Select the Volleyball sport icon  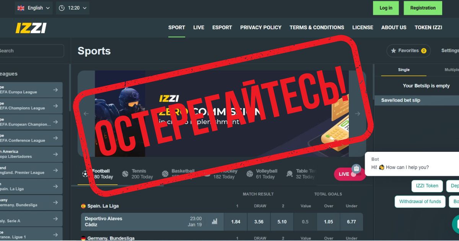[250, 174]
